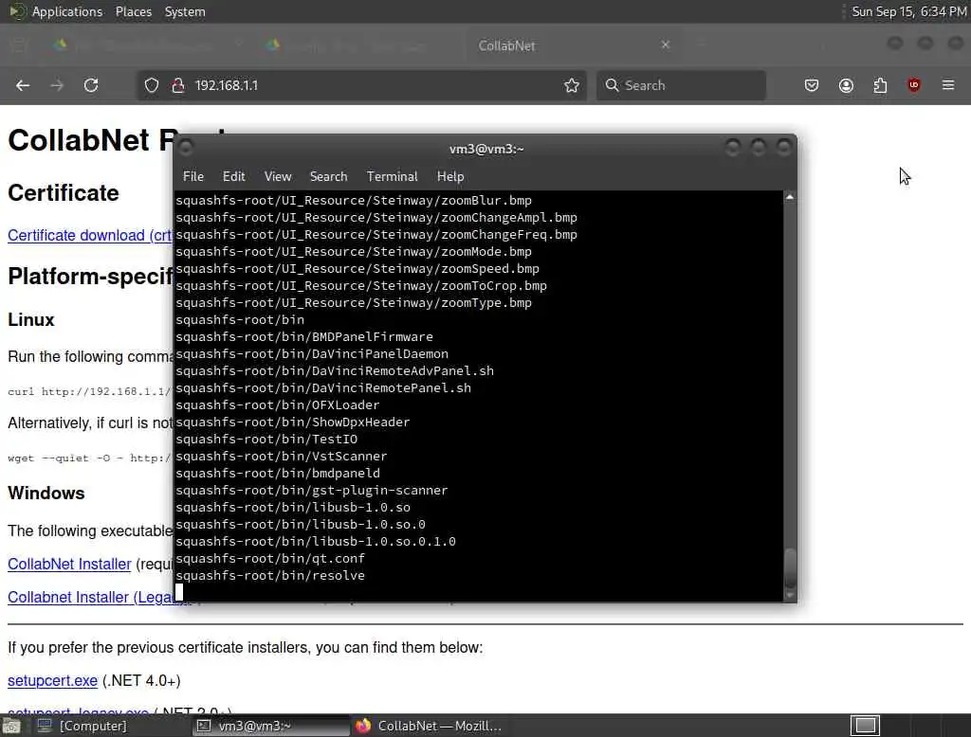The height and width of the screenshot is (737, 971).
Task: Click the Firefox forward arrow
Action: (x=57, y=85)
